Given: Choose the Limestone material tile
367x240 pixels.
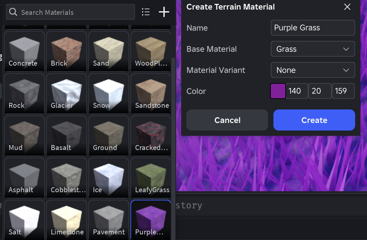Looking at the screenshot, I should click(x=67, y=220).
